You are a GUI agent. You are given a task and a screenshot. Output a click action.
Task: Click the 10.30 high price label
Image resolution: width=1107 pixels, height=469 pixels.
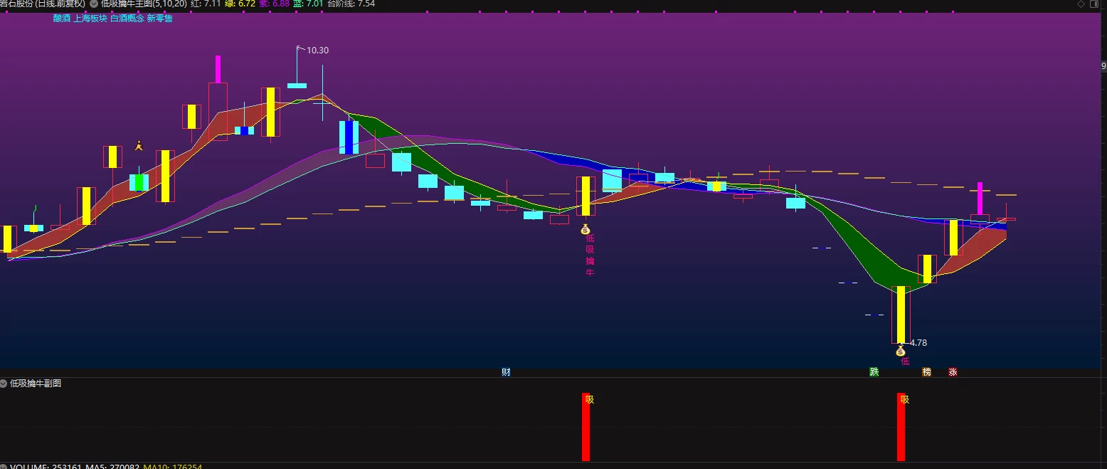(317, 51)
